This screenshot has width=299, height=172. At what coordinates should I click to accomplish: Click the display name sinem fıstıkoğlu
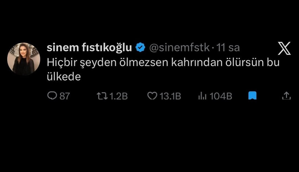pos(89,48)
